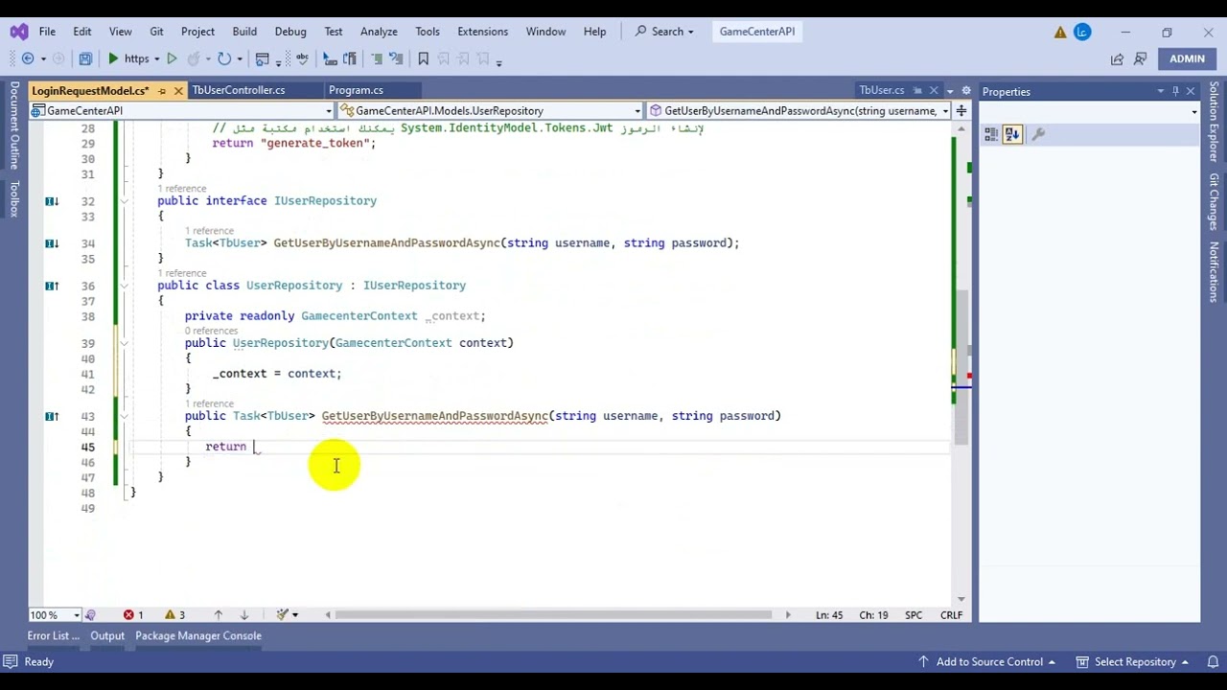Switch to the Program.cs tab
Image resolution: width=1227 pixels, height=690 pixels.
tap(356, 90)
